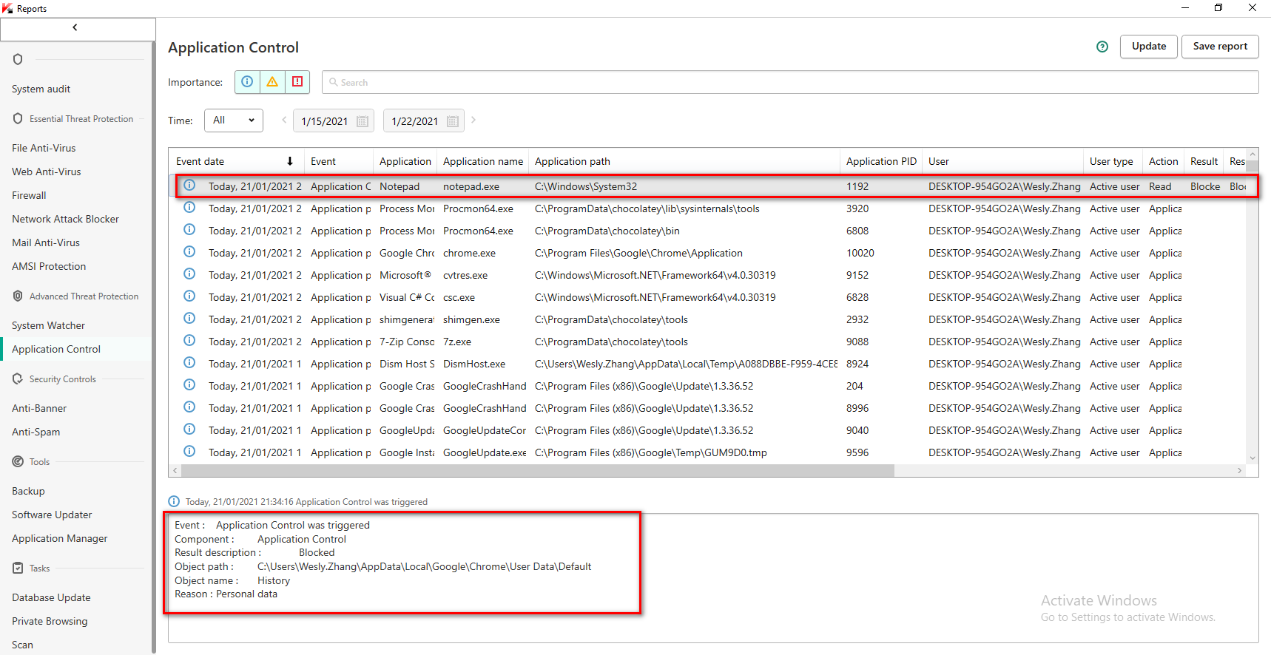Click the Update button

(x=1148, y=46)
